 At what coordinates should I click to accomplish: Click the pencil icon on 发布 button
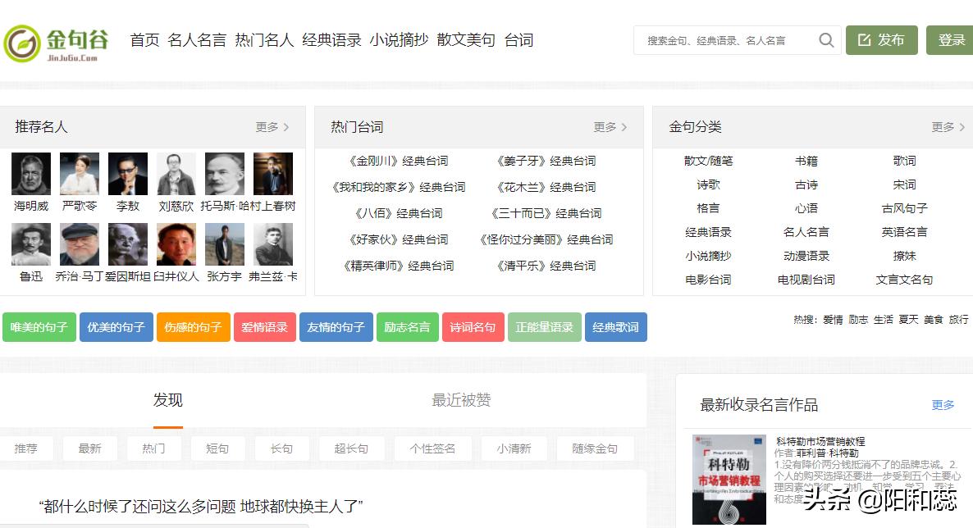(866, 39)
